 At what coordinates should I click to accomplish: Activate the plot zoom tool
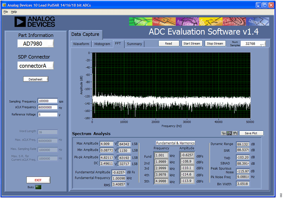229,133
